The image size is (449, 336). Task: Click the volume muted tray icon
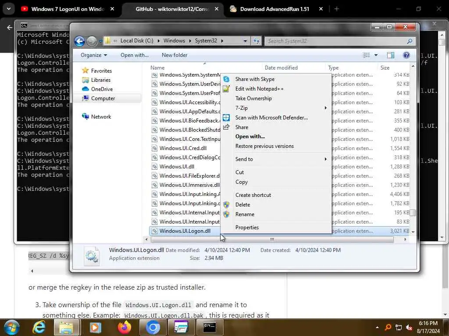tap(409, 327)
